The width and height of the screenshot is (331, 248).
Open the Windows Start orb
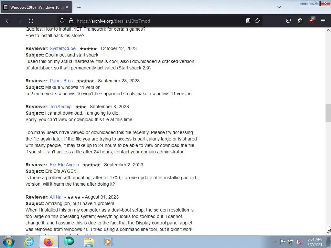pos(9,242)
